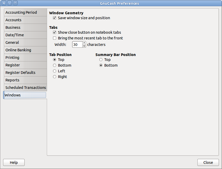Decrease tab width with down arrow
222x169 pixels.
[x=84, y=46]
